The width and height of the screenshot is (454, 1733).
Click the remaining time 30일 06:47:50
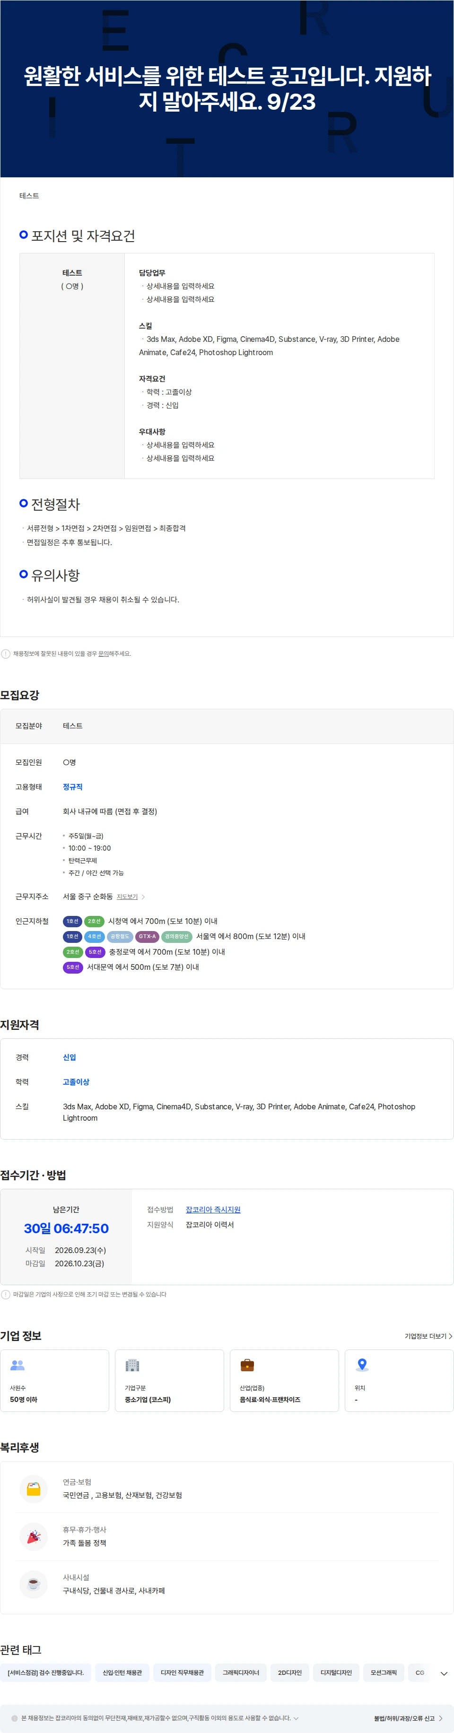point(67,1228)
